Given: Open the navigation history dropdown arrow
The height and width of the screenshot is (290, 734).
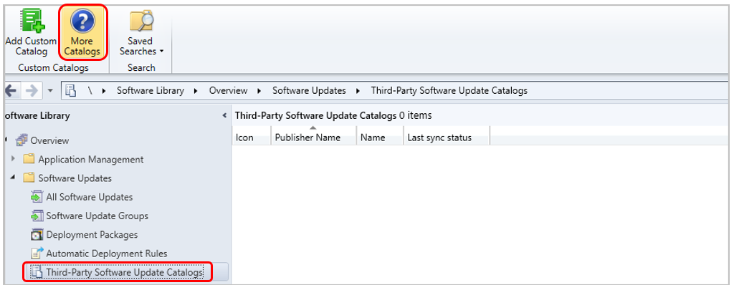Looking at the screenshot, I should tap(50, 91).
